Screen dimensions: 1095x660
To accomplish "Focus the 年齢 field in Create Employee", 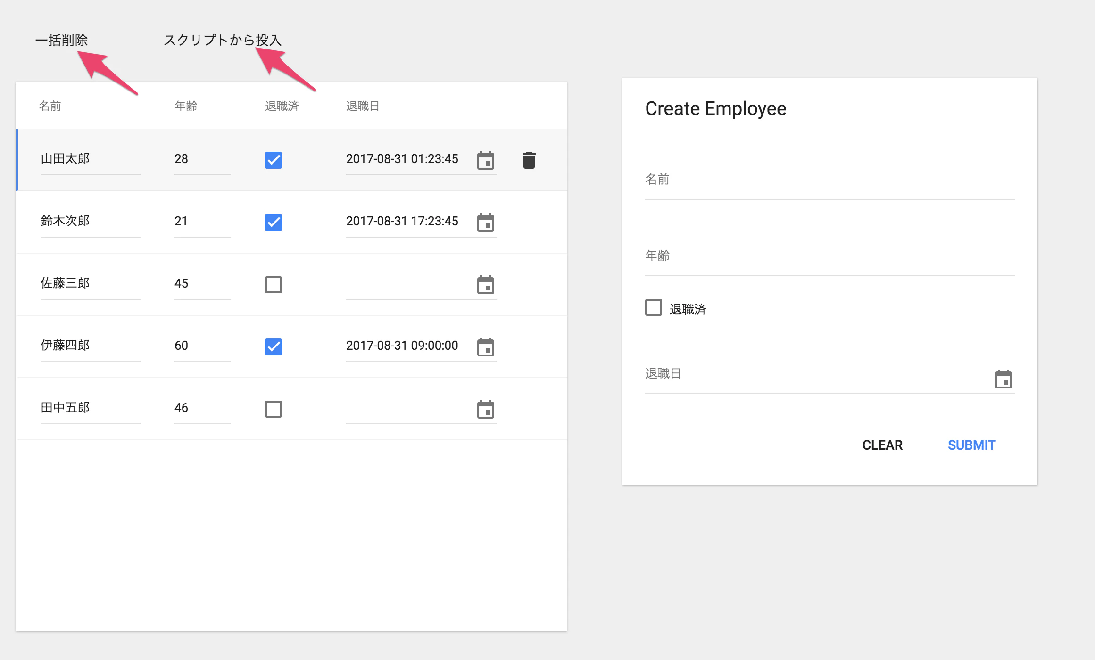I will (830, 260).
